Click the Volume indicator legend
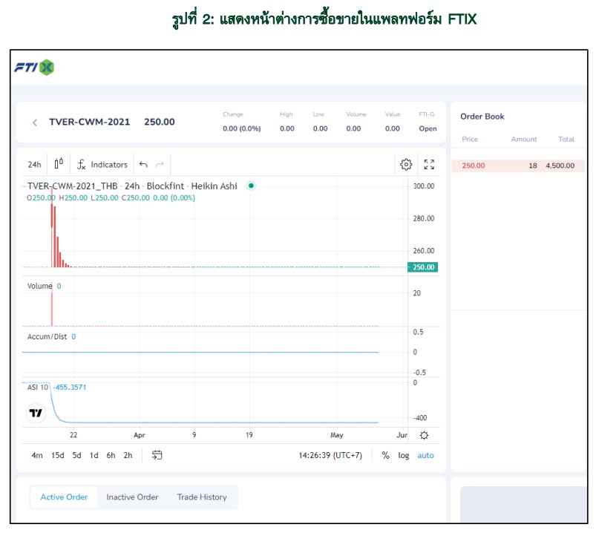 pos(40,286)
